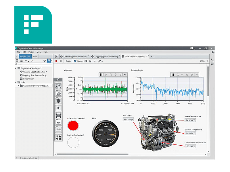
Task: Click the Axle Strain Exceeded red indicator
Action: [x=73, y=126]
